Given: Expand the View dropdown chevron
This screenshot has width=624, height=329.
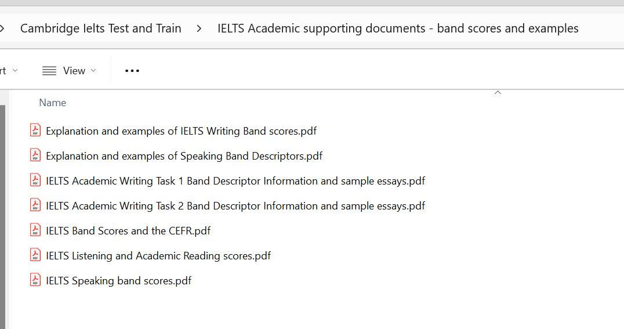Looking at the screenshot, I should tap(93, 71).
